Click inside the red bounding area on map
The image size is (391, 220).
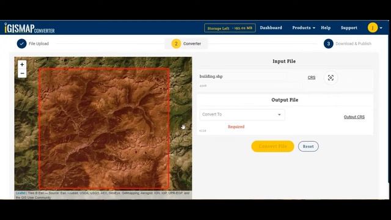click(104, 128)
